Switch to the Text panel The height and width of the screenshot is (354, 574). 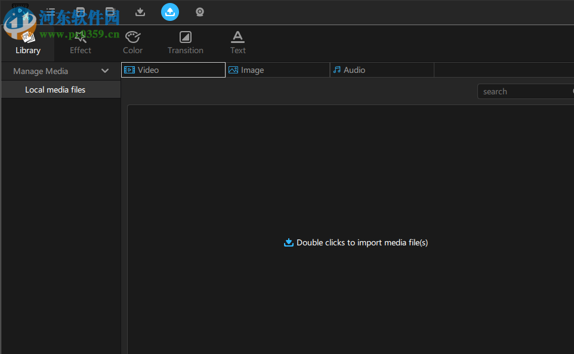237,42
